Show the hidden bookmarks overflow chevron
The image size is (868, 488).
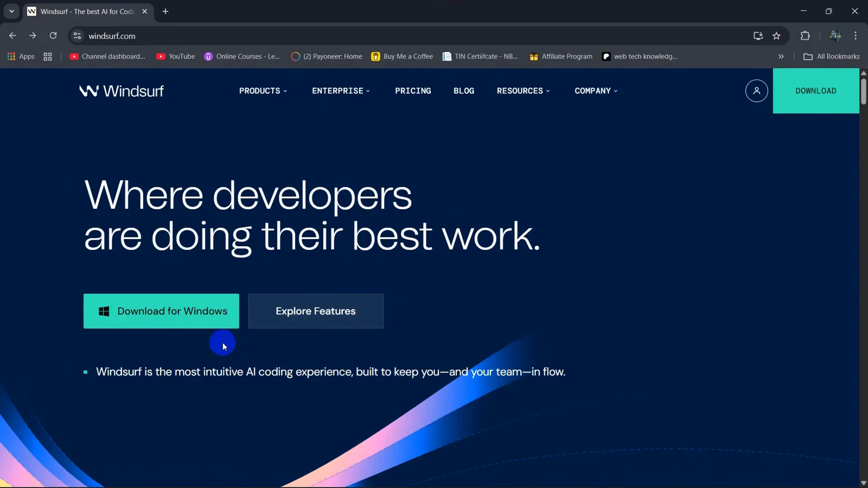coord(781,56)
